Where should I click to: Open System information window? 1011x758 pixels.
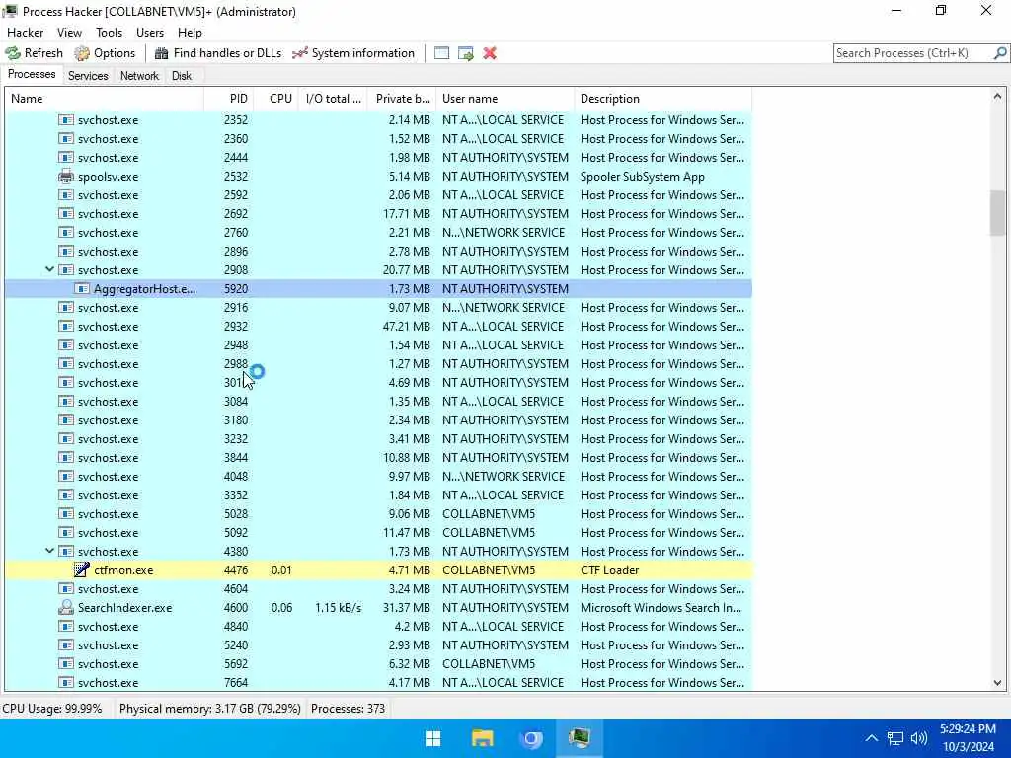(x=353, y=53)
